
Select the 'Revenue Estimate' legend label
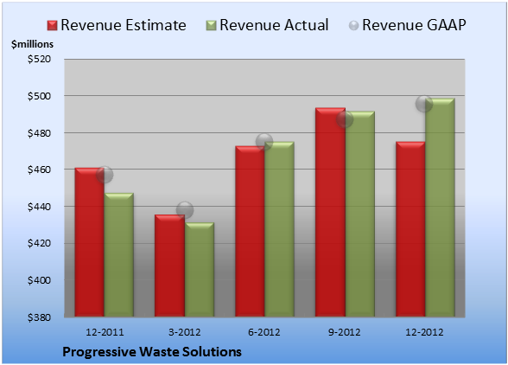click(x=124, y=25)
